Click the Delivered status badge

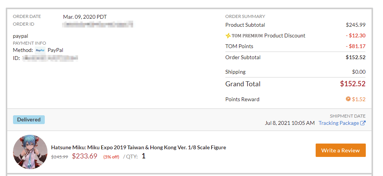[29, 119]
